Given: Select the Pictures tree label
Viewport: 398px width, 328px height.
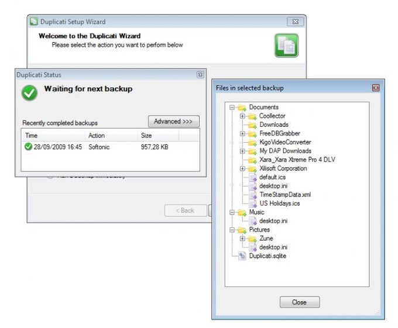Looking at the screenshot, I should 259,230.
